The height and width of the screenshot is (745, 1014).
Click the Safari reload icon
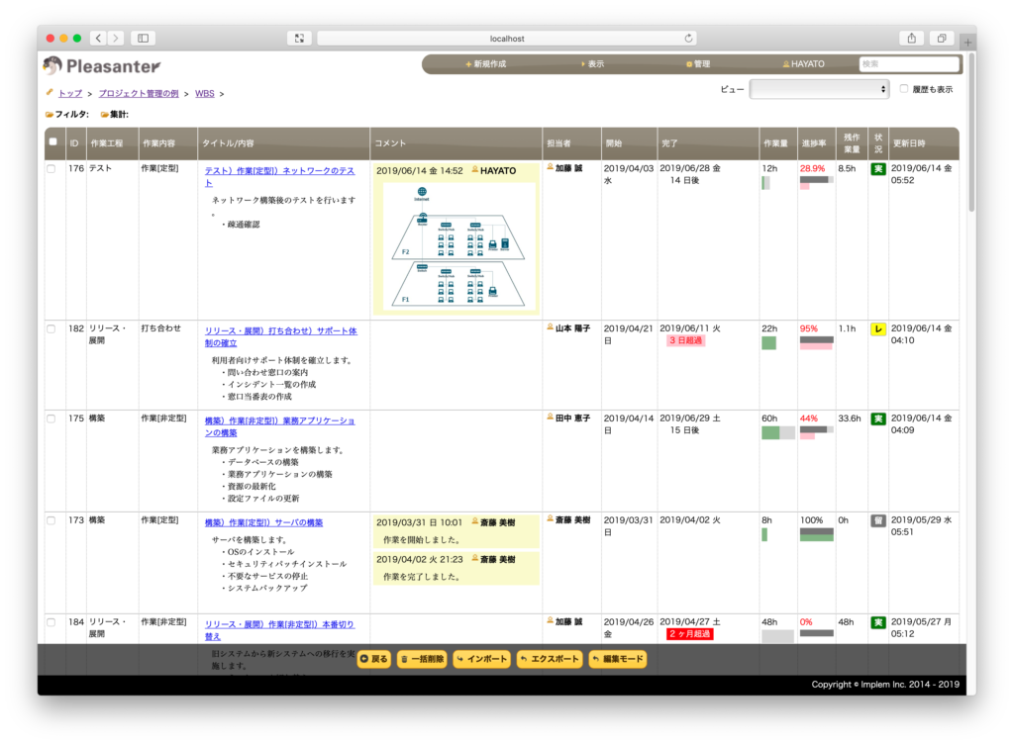click(688, 39)
